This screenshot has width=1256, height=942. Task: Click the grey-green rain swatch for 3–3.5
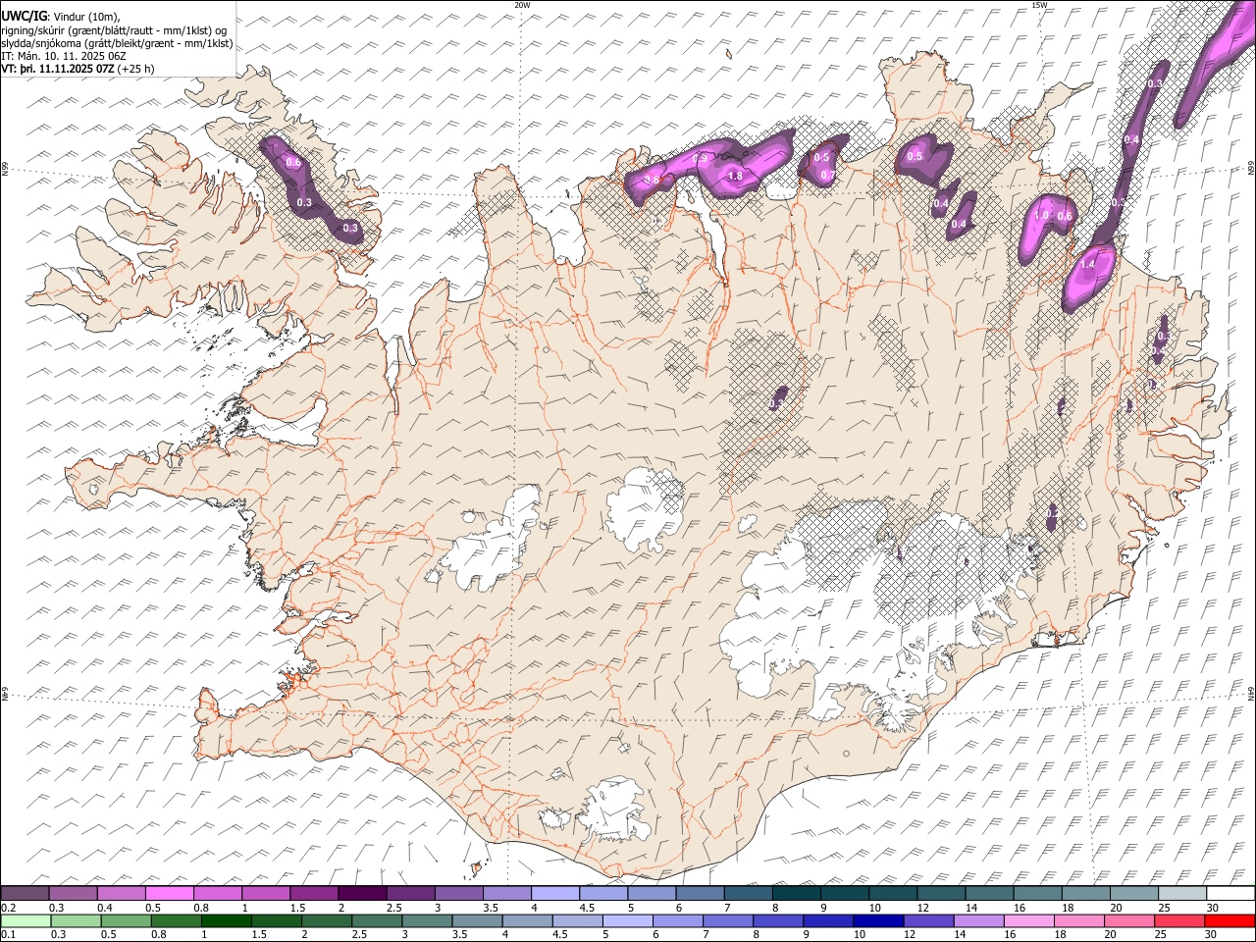click(428, 920)
